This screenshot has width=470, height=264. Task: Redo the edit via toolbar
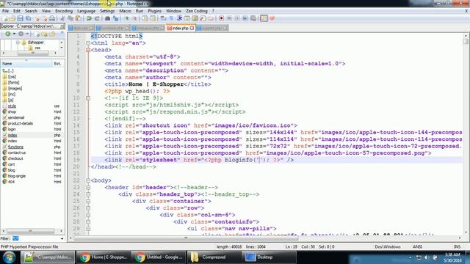[x=97, y=18]
